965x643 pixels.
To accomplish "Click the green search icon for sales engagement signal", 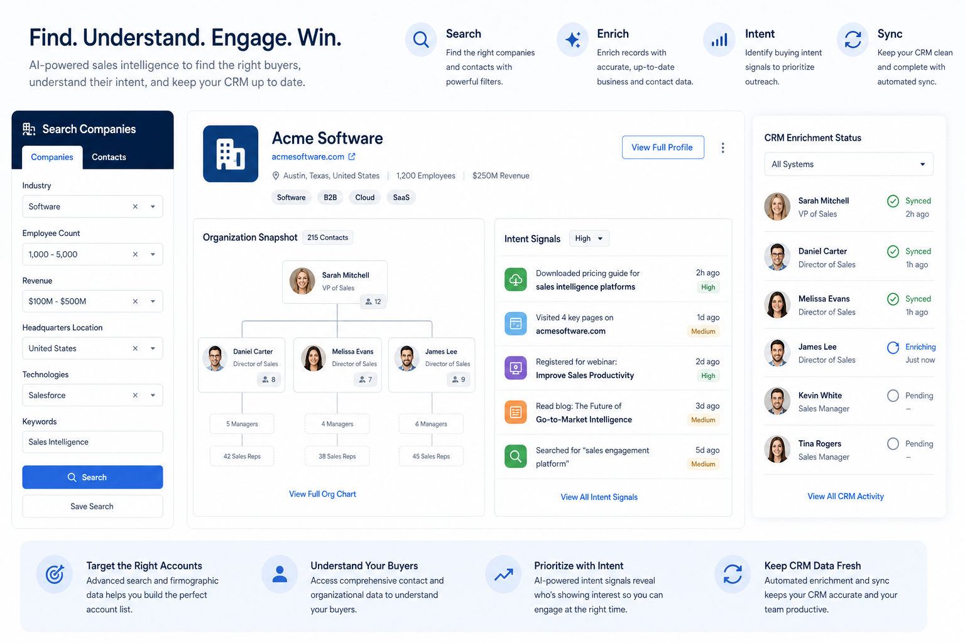I will (516, 457).
